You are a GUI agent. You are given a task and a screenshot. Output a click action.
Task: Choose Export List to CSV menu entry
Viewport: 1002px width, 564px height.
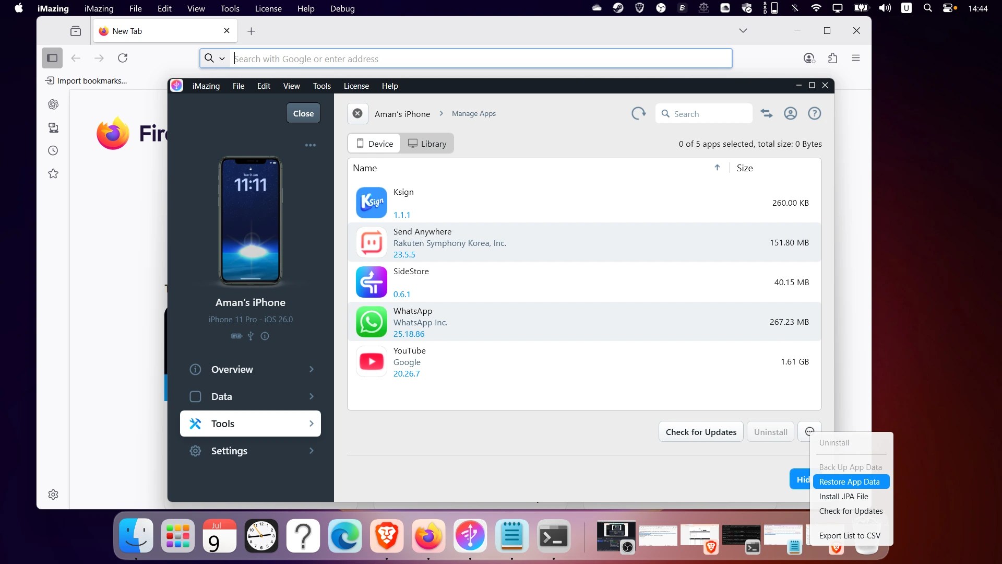[x=849, y=535]
